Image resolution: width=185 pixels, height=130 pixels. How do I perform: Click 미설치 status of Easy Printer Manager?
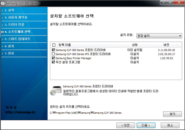click(135, 58)
